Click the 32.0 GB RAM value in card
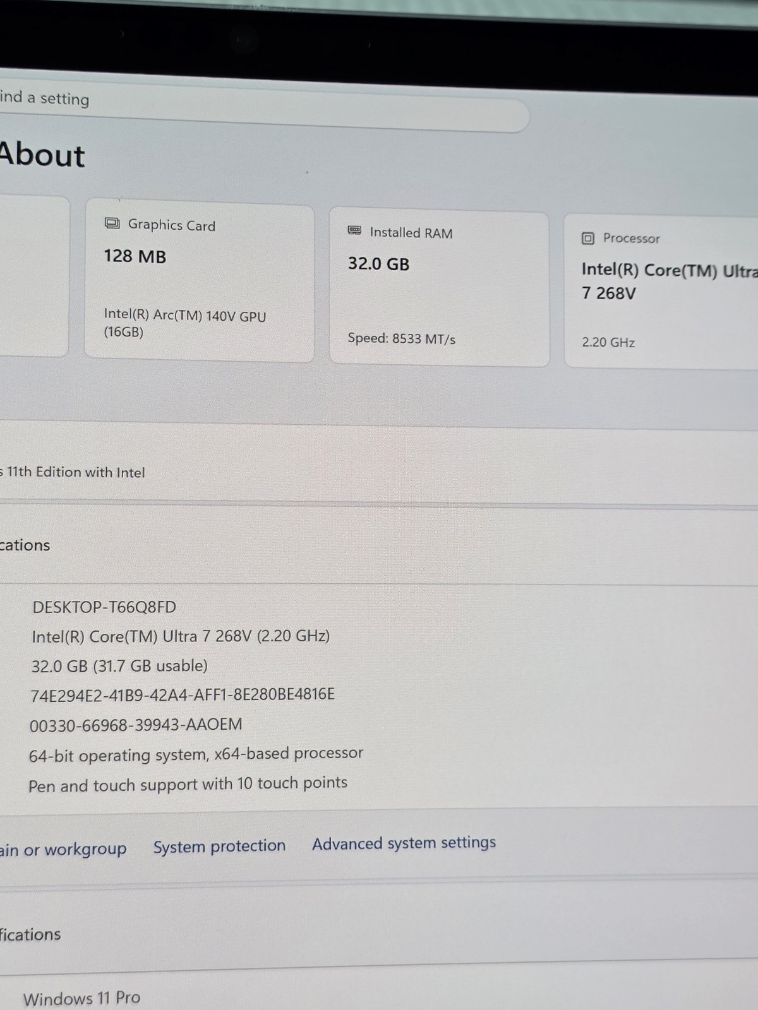The height and width of the screenshot is (1010, 758). (x=378, y=263)
